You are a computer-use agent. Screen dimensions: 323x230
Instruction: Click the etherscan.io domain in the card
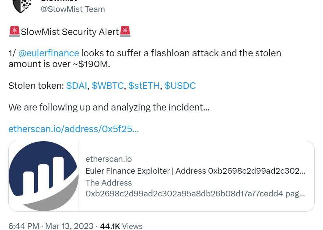click(x=109, y=159)
